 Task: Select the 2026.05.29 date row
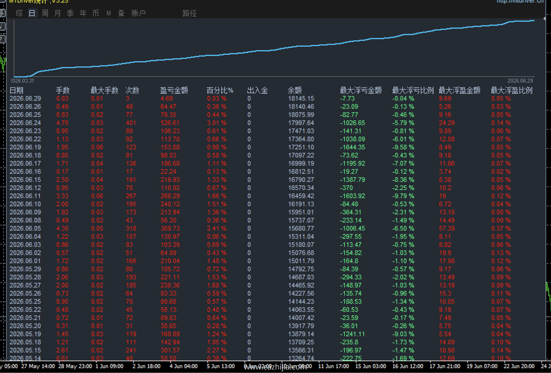(25, 269)
